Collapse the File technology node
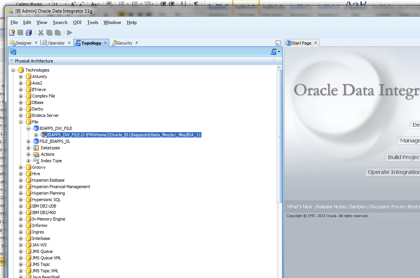 (x=21, y=122)
